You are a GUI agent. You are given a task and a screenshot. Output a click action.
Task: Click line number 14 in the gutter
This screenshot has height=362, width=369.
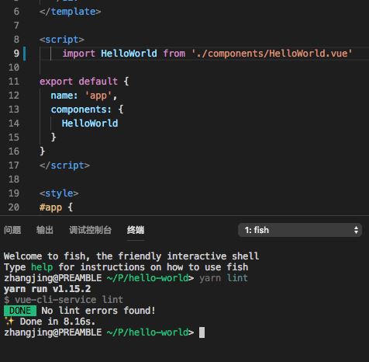click(14, 124)
